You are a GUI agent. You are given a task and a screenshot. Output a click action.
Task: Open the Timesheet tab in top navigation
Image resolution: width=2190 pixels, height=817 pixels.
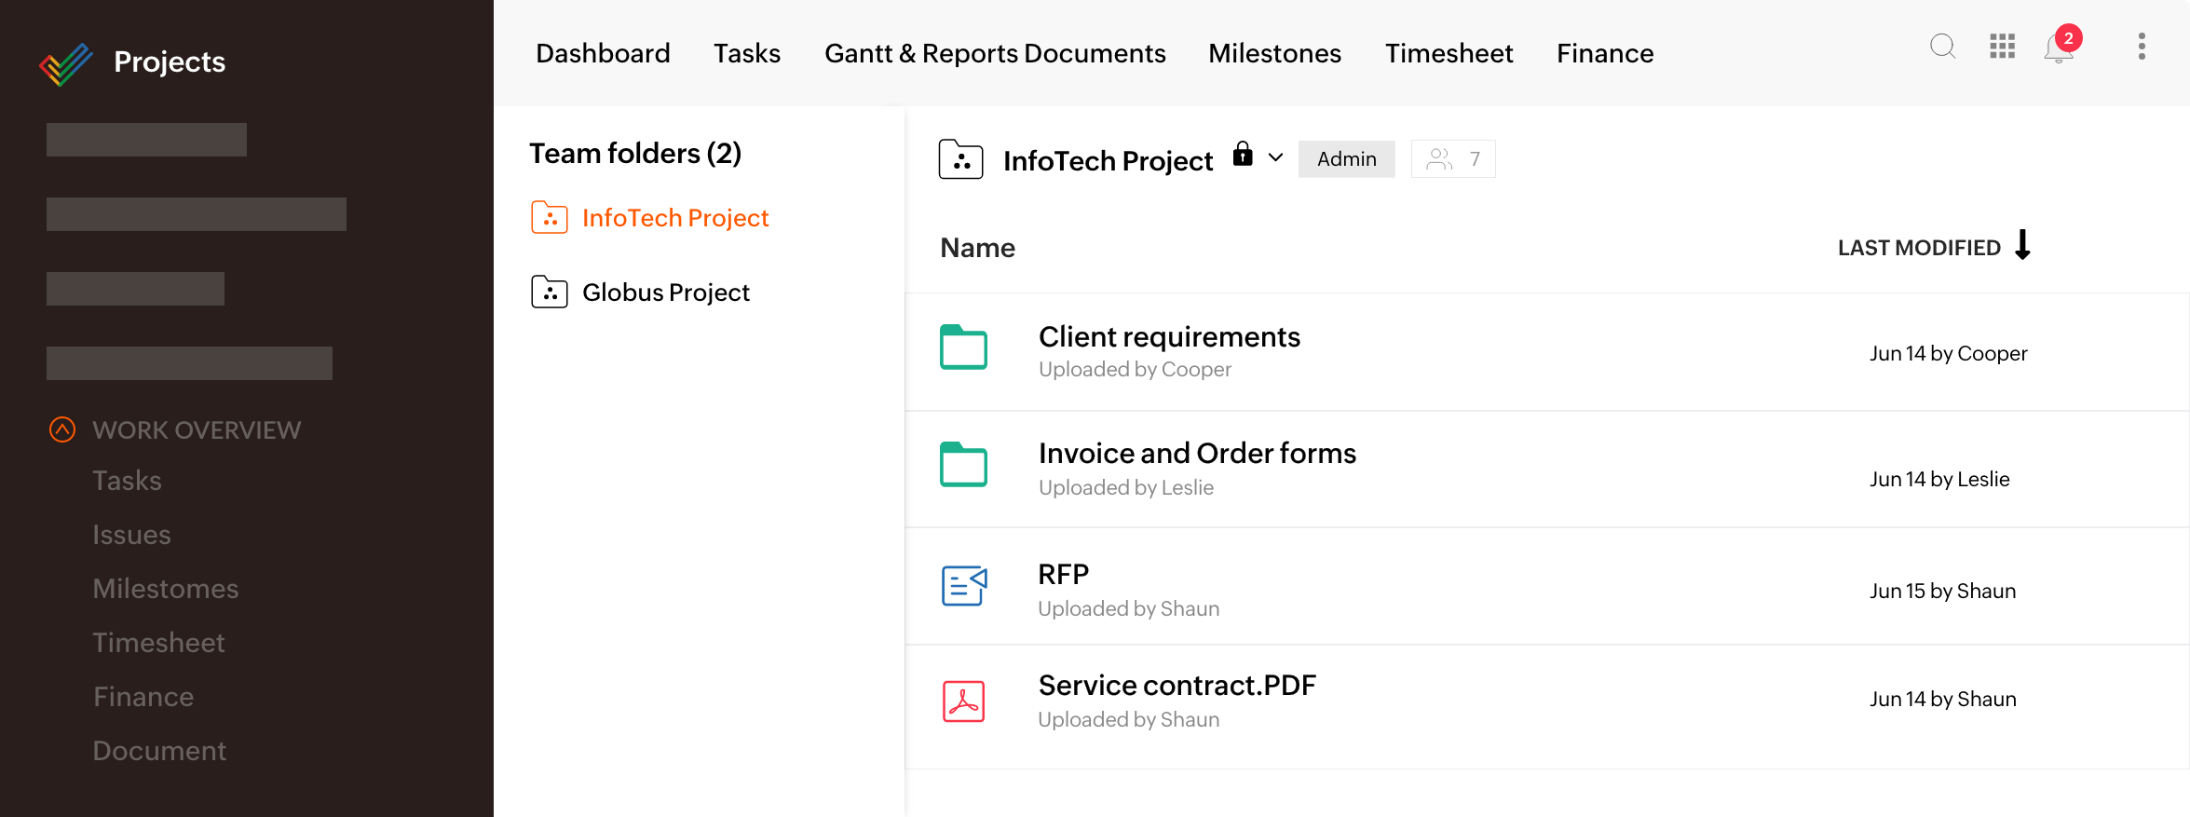point(1449,54)
